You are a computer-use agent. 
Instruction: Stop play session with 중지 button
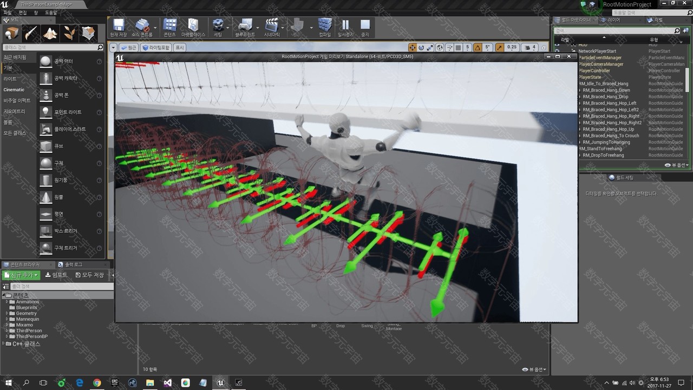tap(365, 27)
